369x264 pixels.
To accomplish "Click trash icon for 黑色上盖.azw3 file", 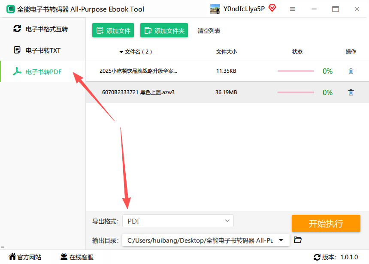I will [351, 92].
